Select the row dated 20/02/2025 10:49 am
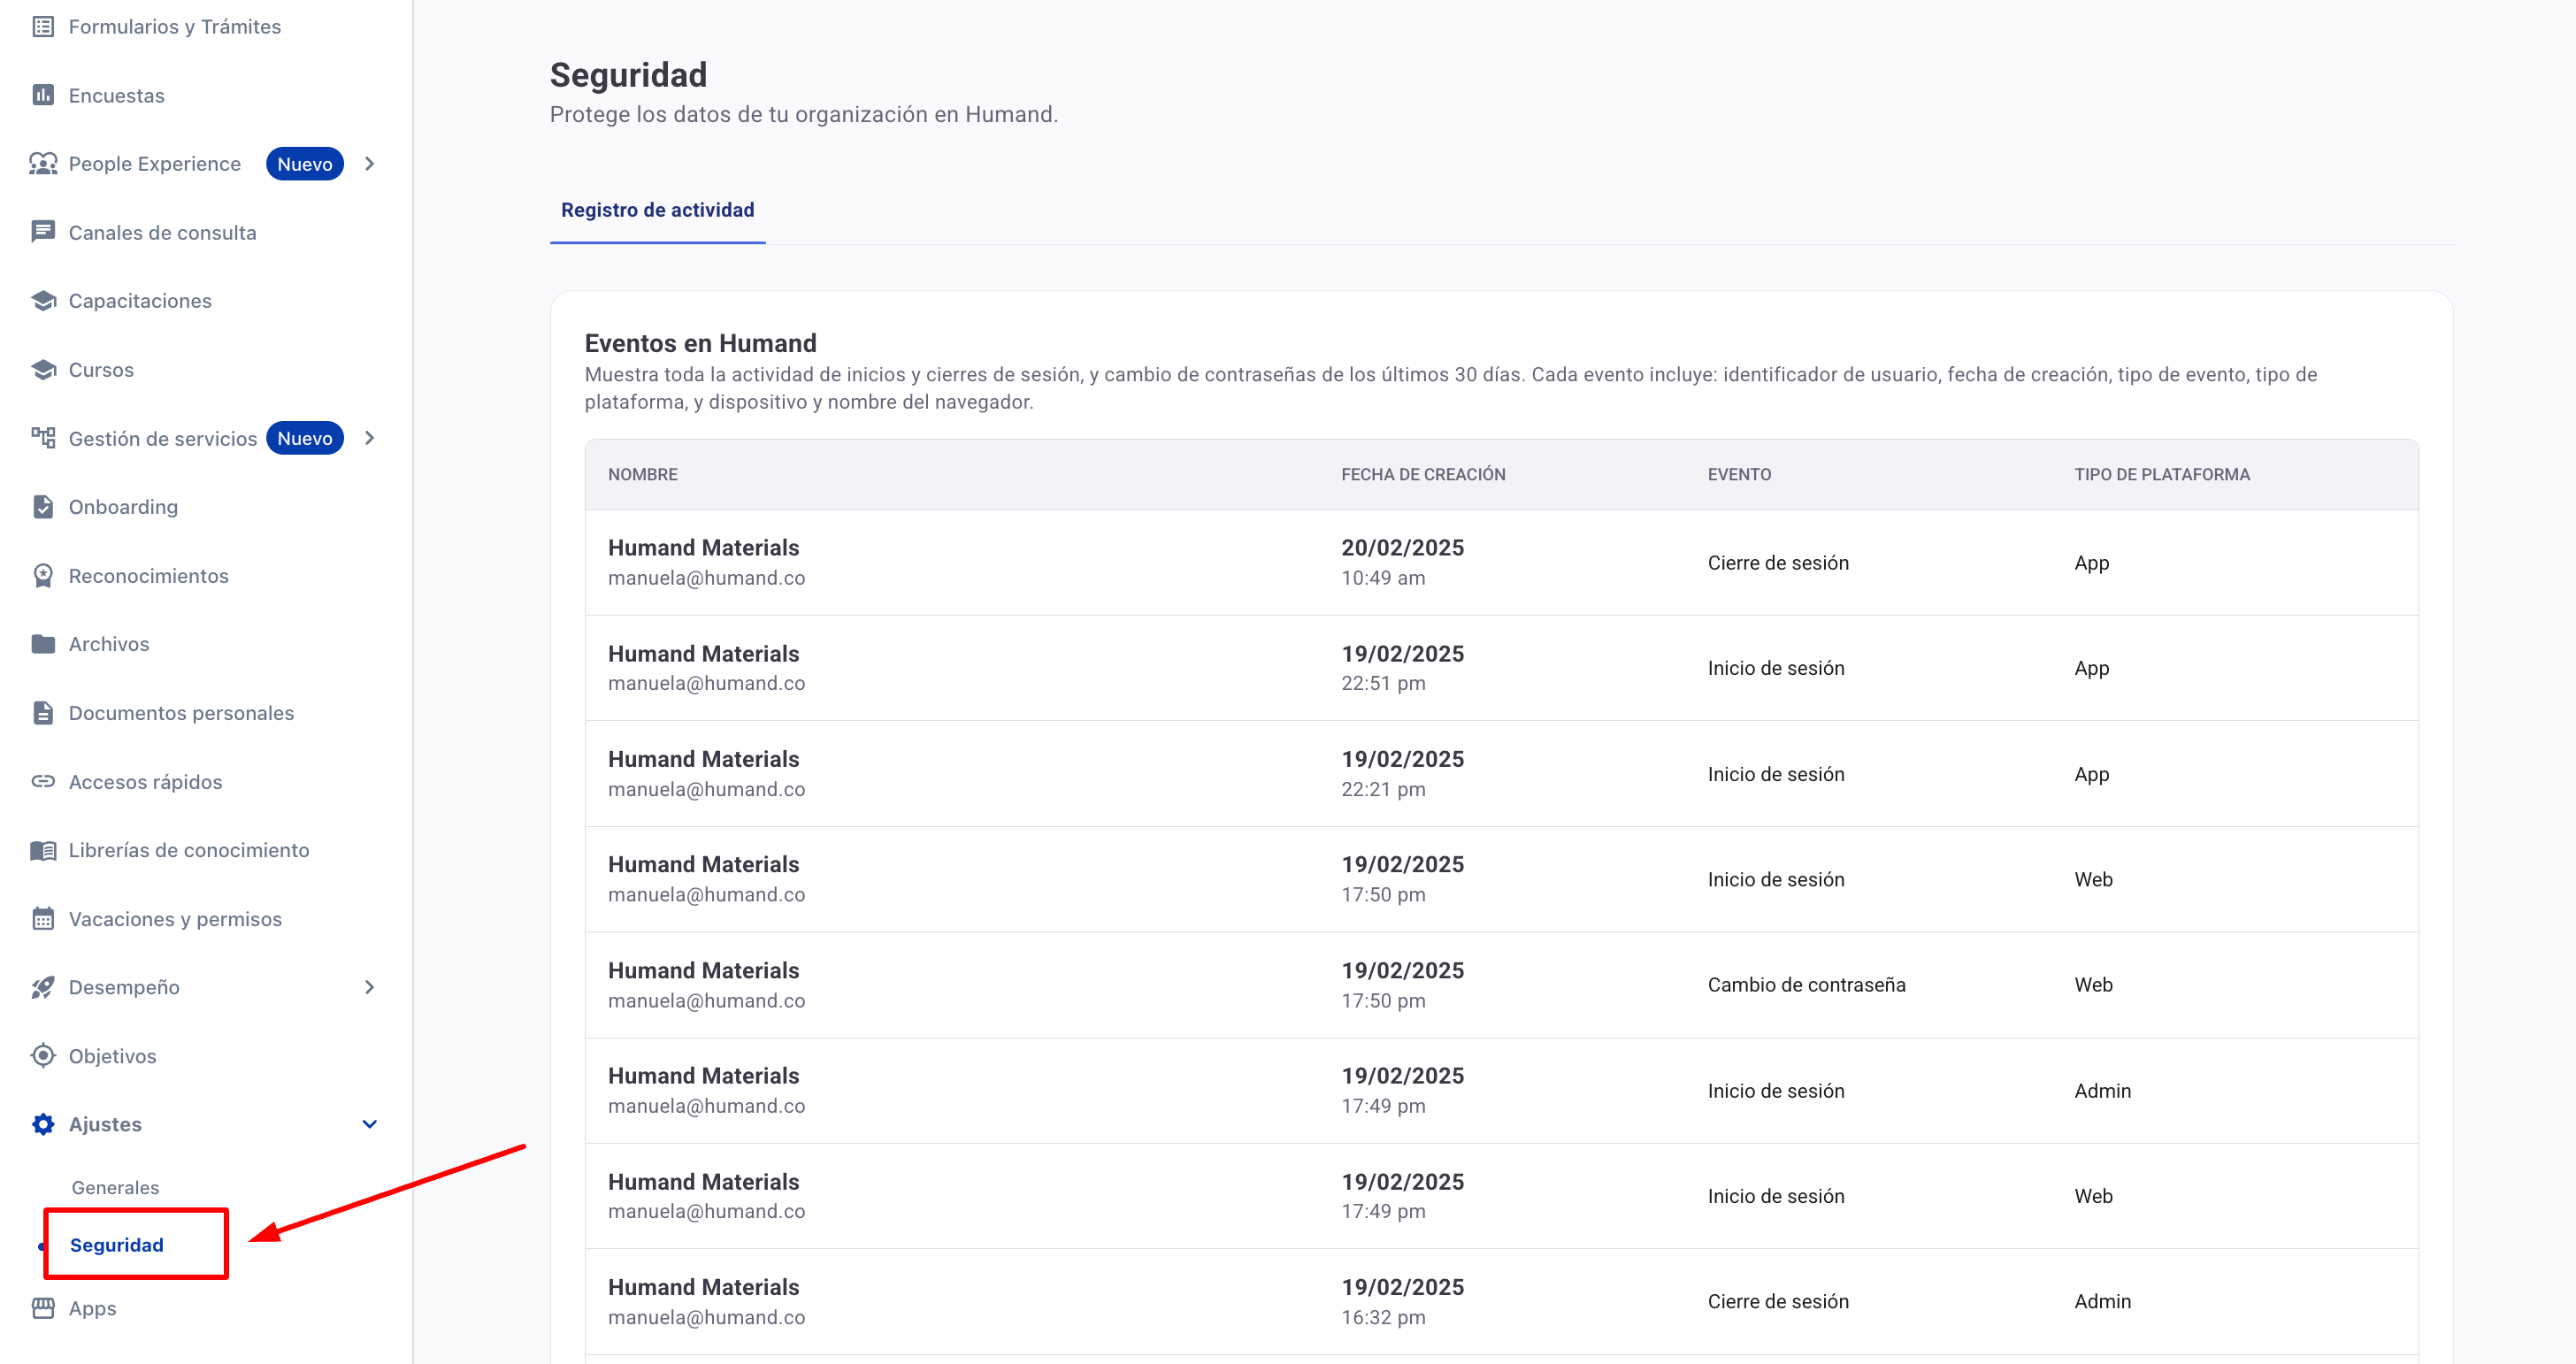Image resolution: width=2576 pixels, height=1364 pixels. point(1501,563)
